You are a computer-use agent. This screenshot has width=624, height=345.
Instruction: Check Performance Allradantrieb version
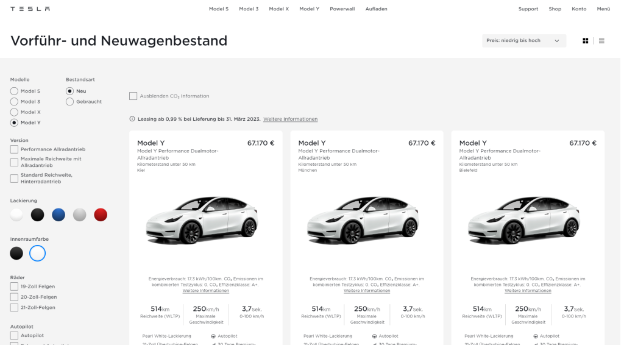pyautogui.click(x=15, y=149)
